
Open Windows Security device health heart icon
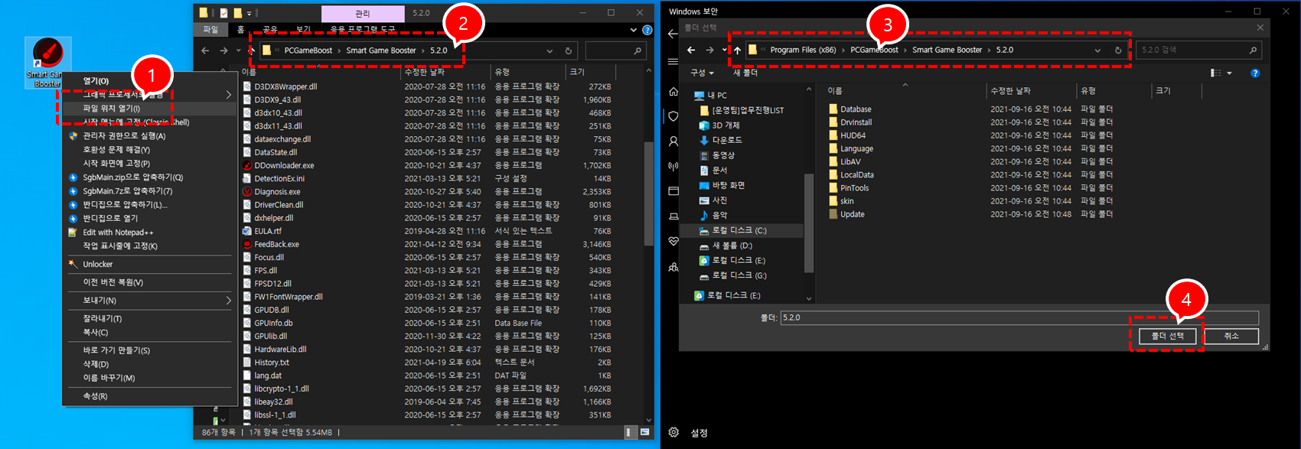pyautogui.click(x=673, y=241)
